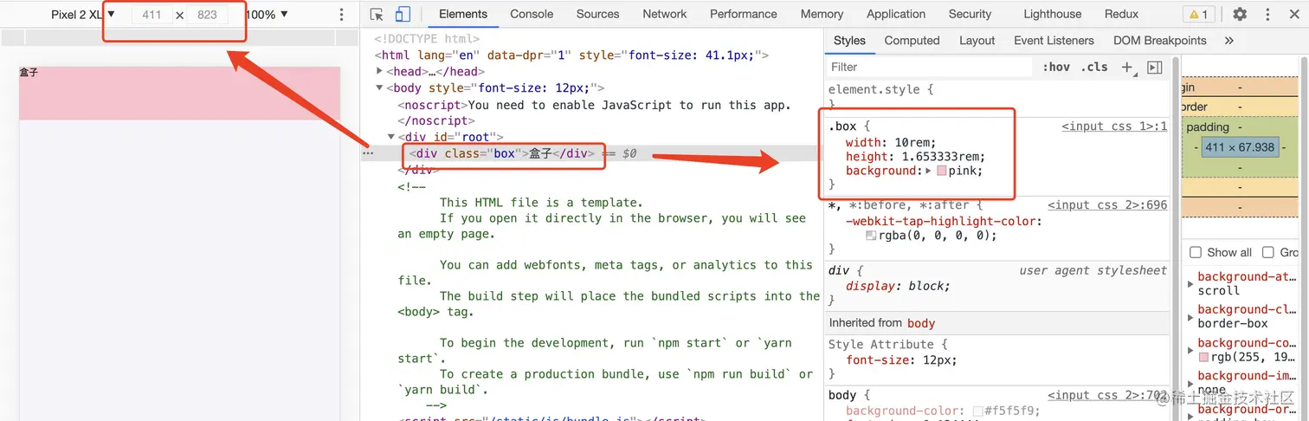Click the 411 × 67.938 box model content
Viewport: 1309px width, 421px height.
(x=1240, y=147)
